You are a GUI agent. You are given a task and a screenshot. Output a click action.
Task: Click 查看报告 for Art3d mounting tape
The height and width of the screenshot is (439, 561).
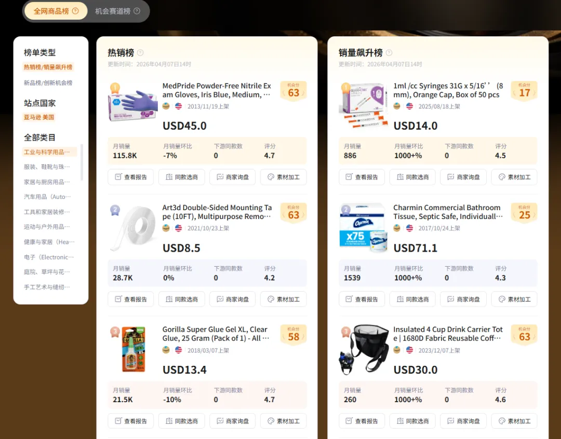point(130,299)
